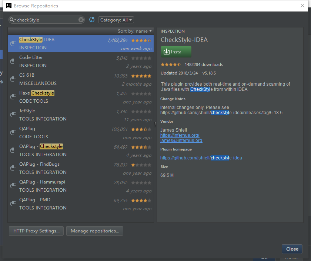Image resolution: width=311 pixels, height=261 pixels.
Task: Click the CheckStyle-IDEA plug icon
Action: point(13,43)
